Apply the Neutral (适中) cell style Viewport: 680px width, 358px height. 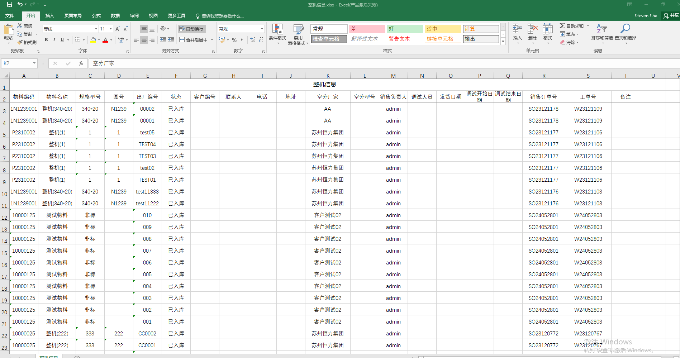(x=443, y=29)
